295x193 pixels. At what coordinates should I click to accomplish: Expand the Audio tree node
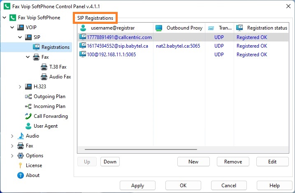[x=12, y=136]
